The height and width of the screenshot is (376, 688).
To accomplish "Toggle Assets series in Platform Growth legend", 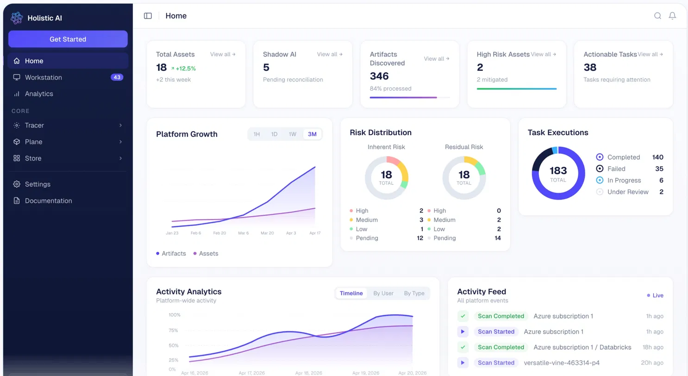I will pyautogui.click(x=206, y=253).
